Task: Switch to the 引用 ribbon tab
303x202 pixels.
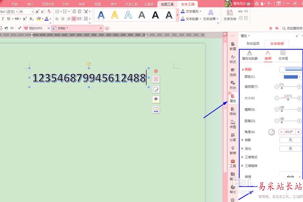Action: [x=66, y=4]
